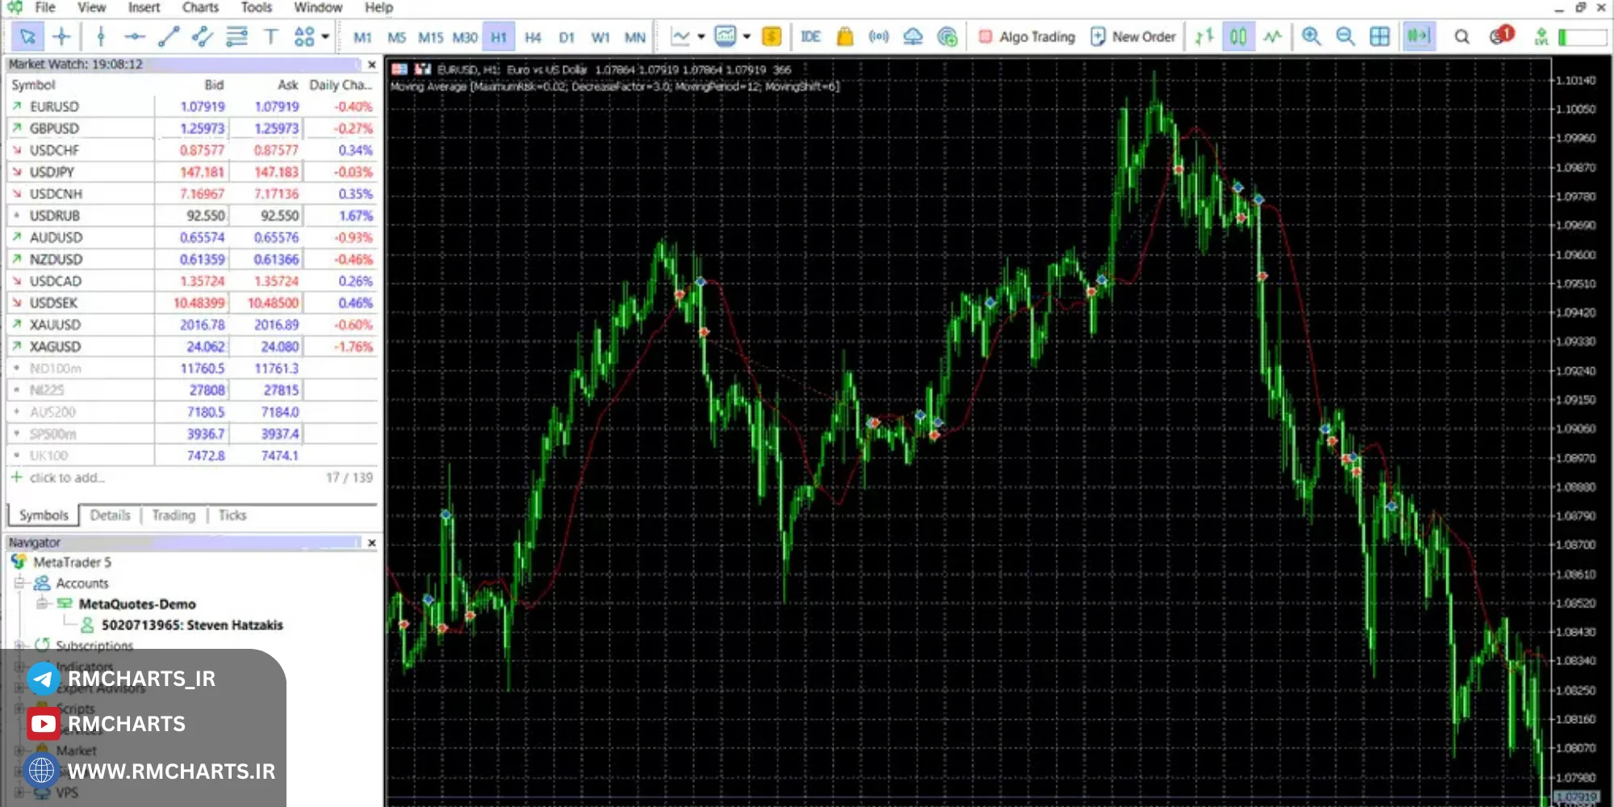Open the notifications alert icon

(x=1500, y=36)
